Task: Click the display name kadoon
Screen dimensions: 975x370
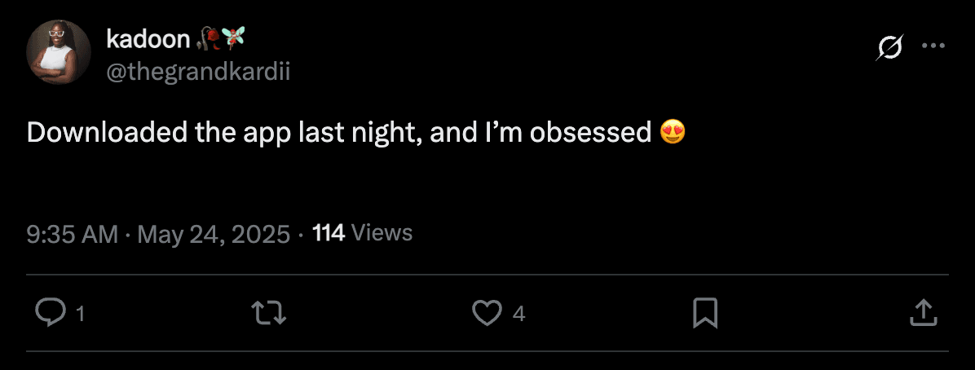Action: coord(148,37)
